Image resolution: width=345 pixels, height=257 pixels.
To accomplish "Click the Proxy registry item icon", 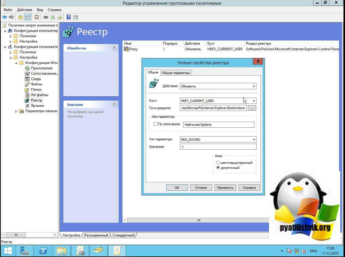I will point(126,49).
